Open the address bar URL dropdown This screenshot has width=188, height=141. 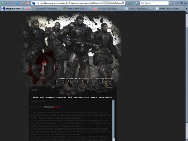pos(127,3)
